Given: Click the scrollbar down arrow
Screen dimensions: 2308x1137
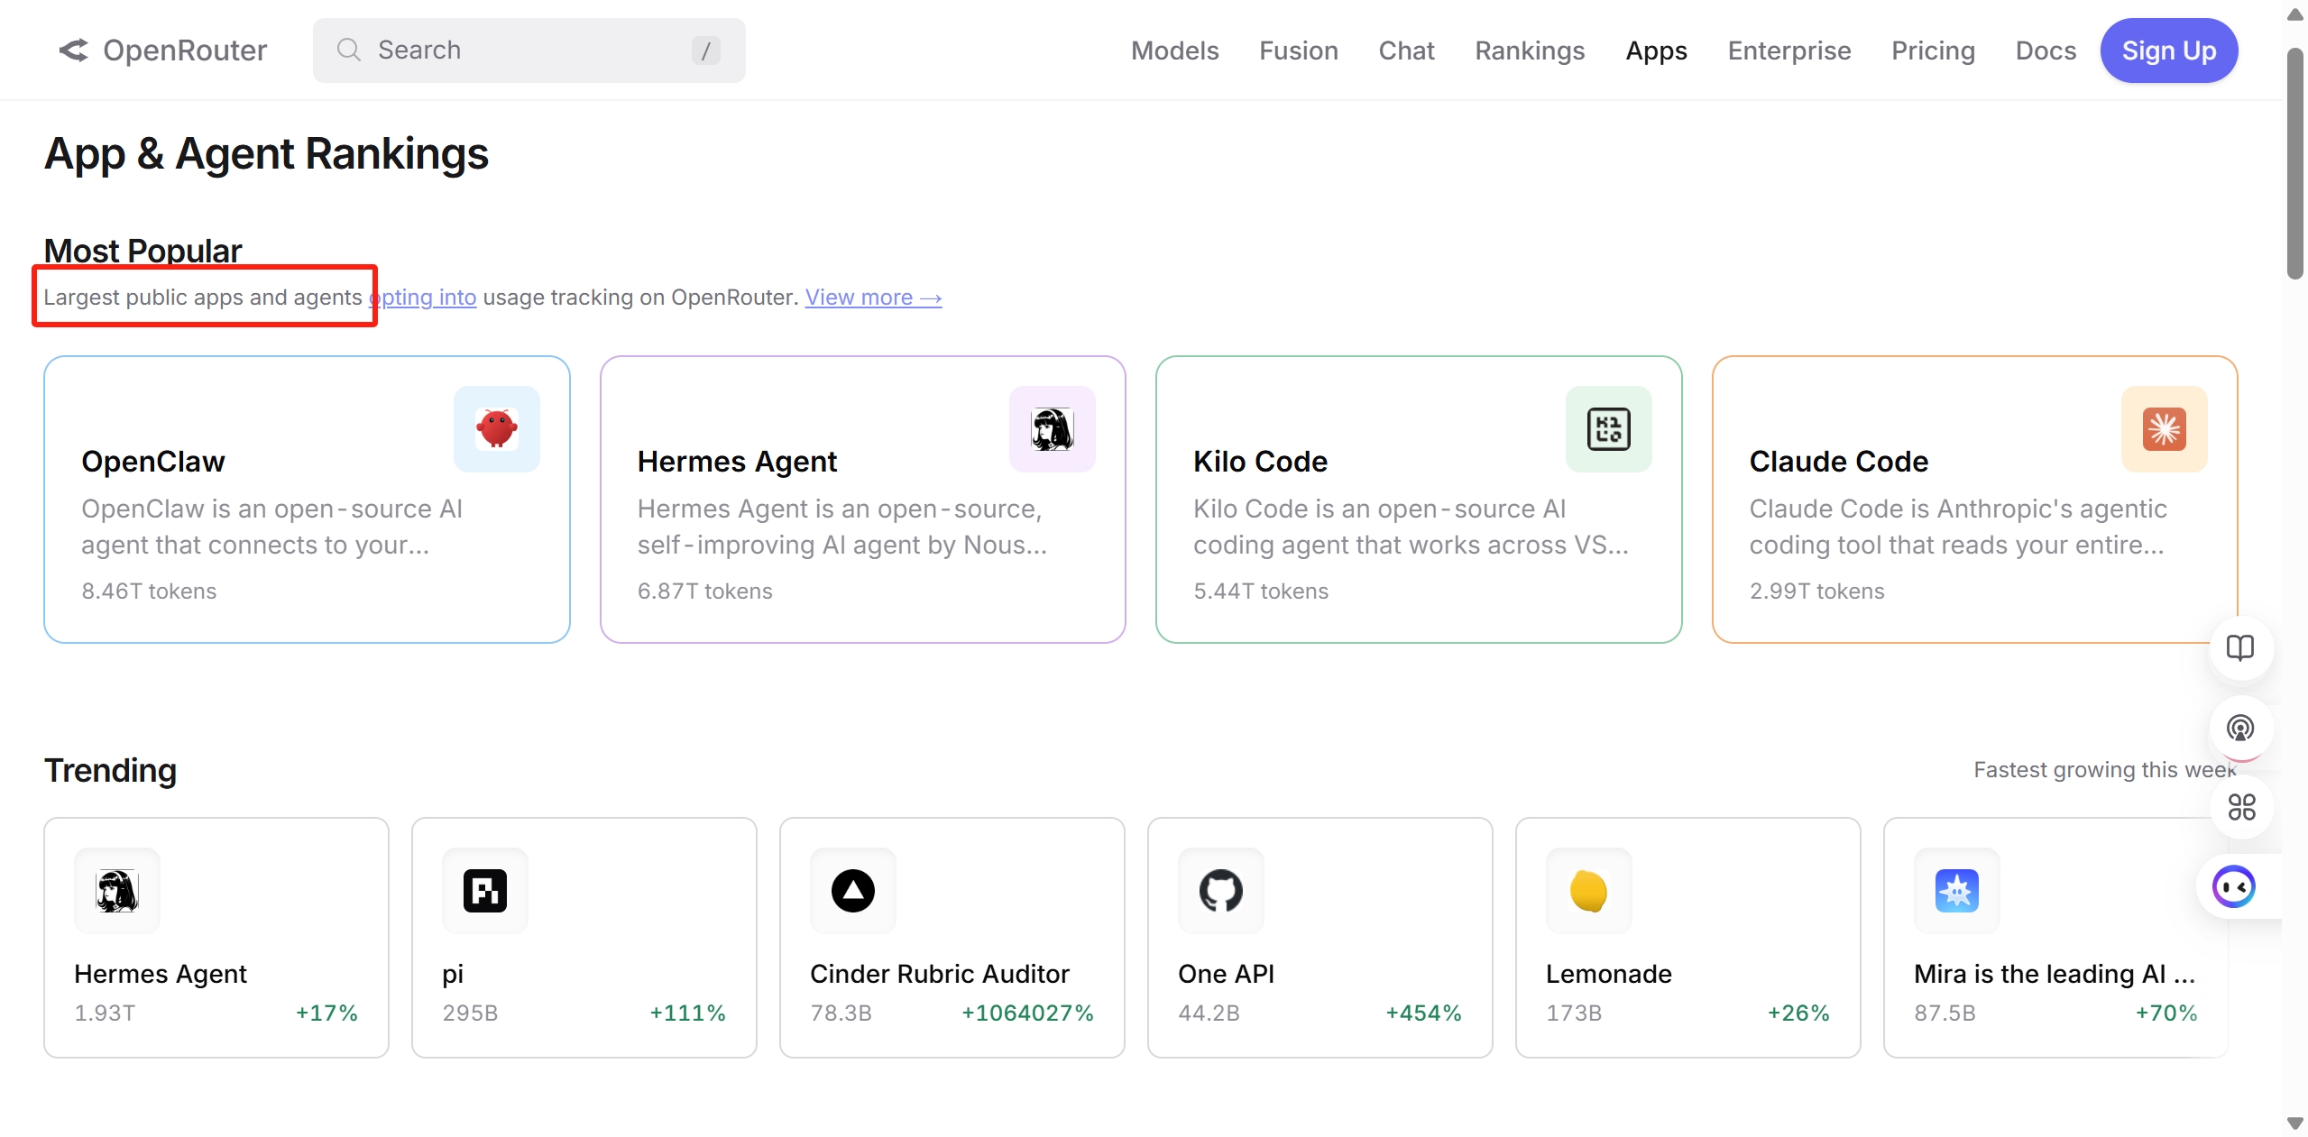Looking at the screenshot, I should (x=2295, y=1123).
